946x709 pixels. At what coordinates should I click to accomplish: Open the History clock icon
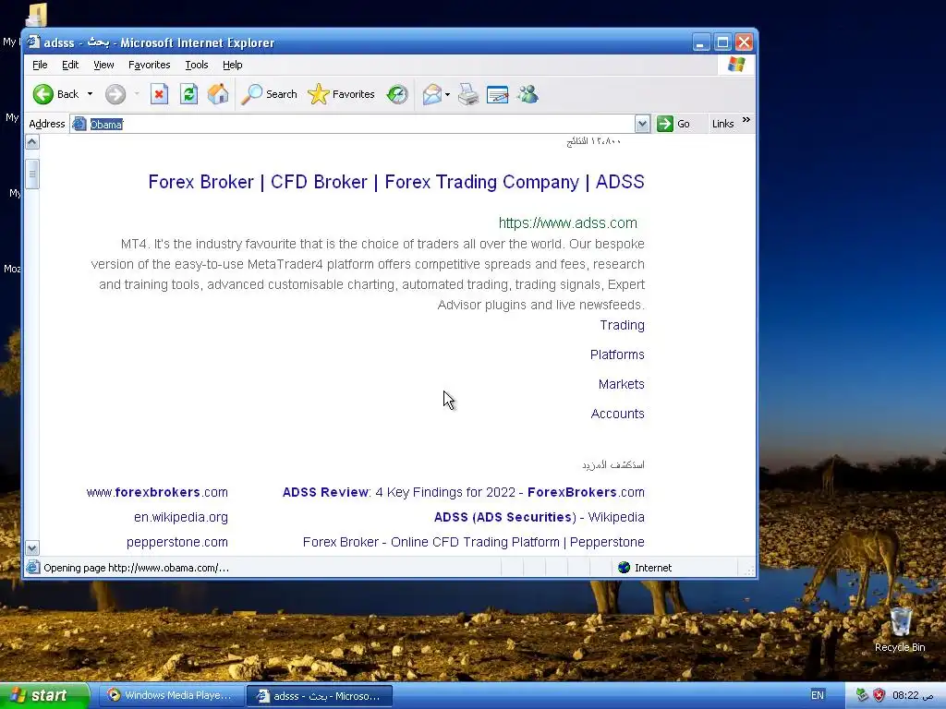(397, 94)
